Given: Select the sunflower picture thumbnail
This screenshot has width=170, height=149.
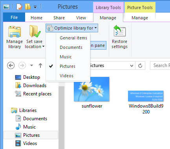Looking at the screenshot, I should pyautogui.click(x=91, y=89).
